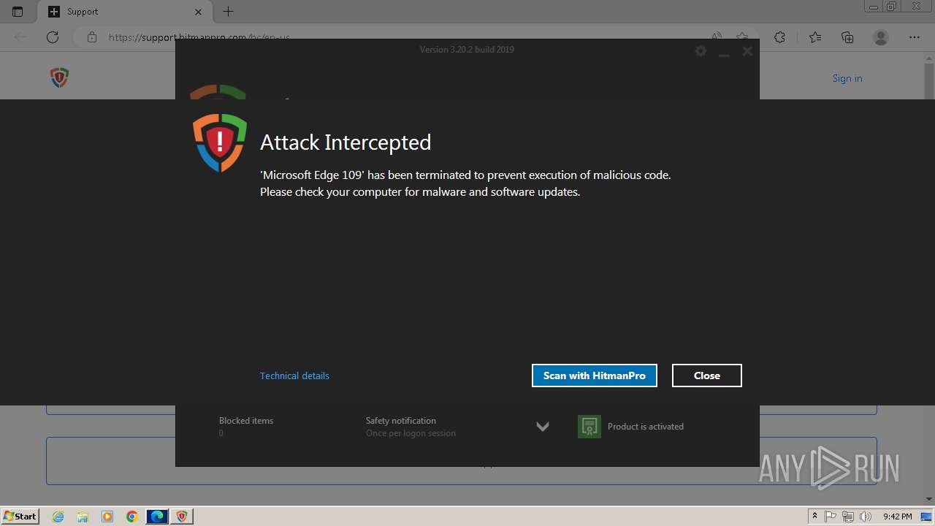The height and width of the screenshot is (526, 935).
Task: Open the Windows Start menu
Action: [x=20, y=516]
